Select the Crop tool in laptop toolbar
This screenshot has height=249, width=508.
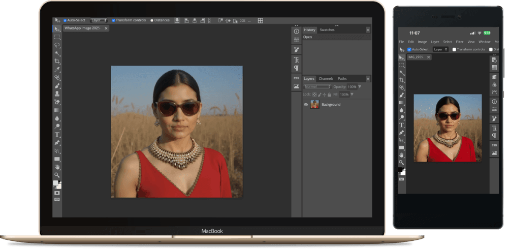tap(57, 61)
